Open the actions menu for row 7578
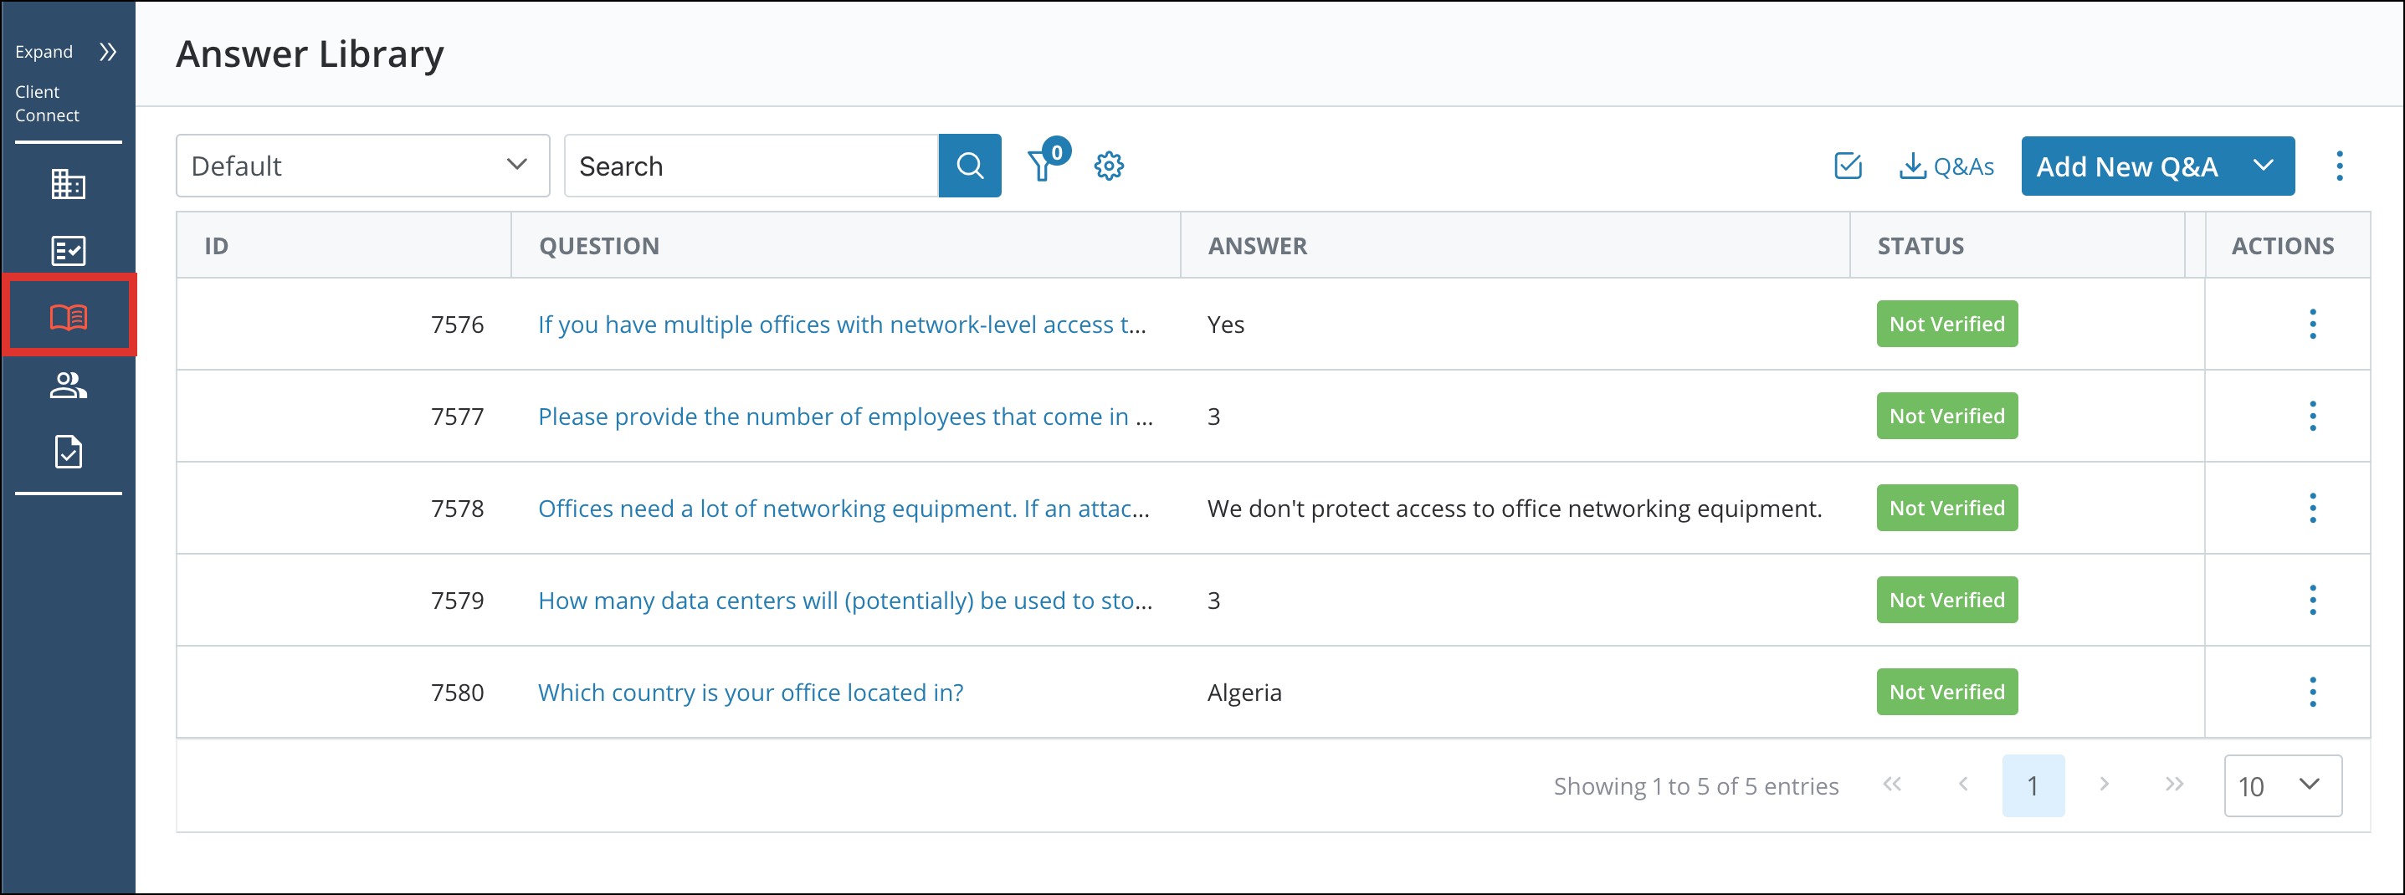The image size is (2405, 895). tap(2313, 508)
